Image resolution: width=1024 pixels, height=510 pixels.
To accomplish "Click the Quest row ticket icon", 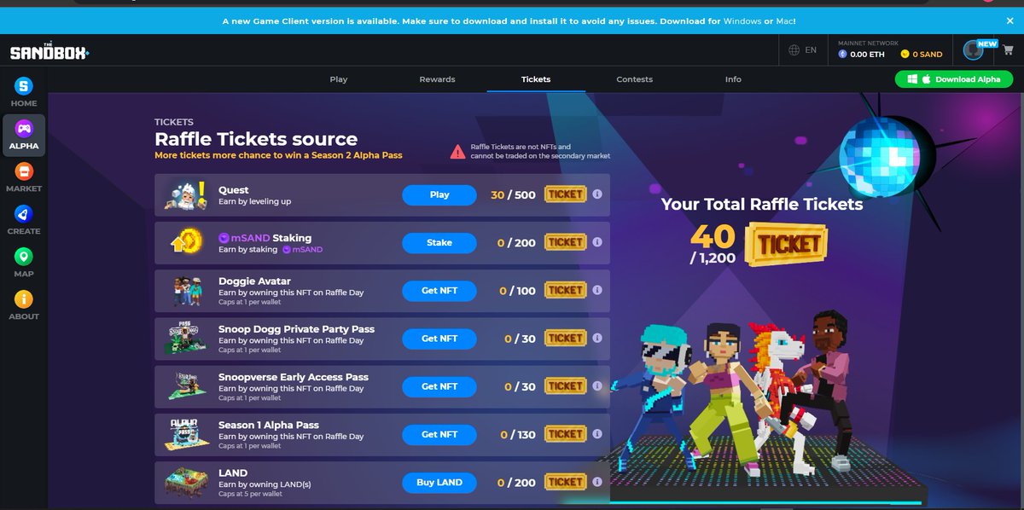I will 565,194.
